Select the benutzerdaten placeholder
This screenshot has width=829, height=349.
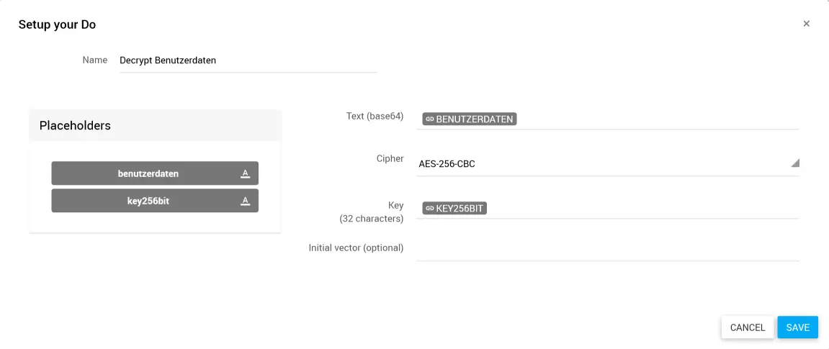148,173
